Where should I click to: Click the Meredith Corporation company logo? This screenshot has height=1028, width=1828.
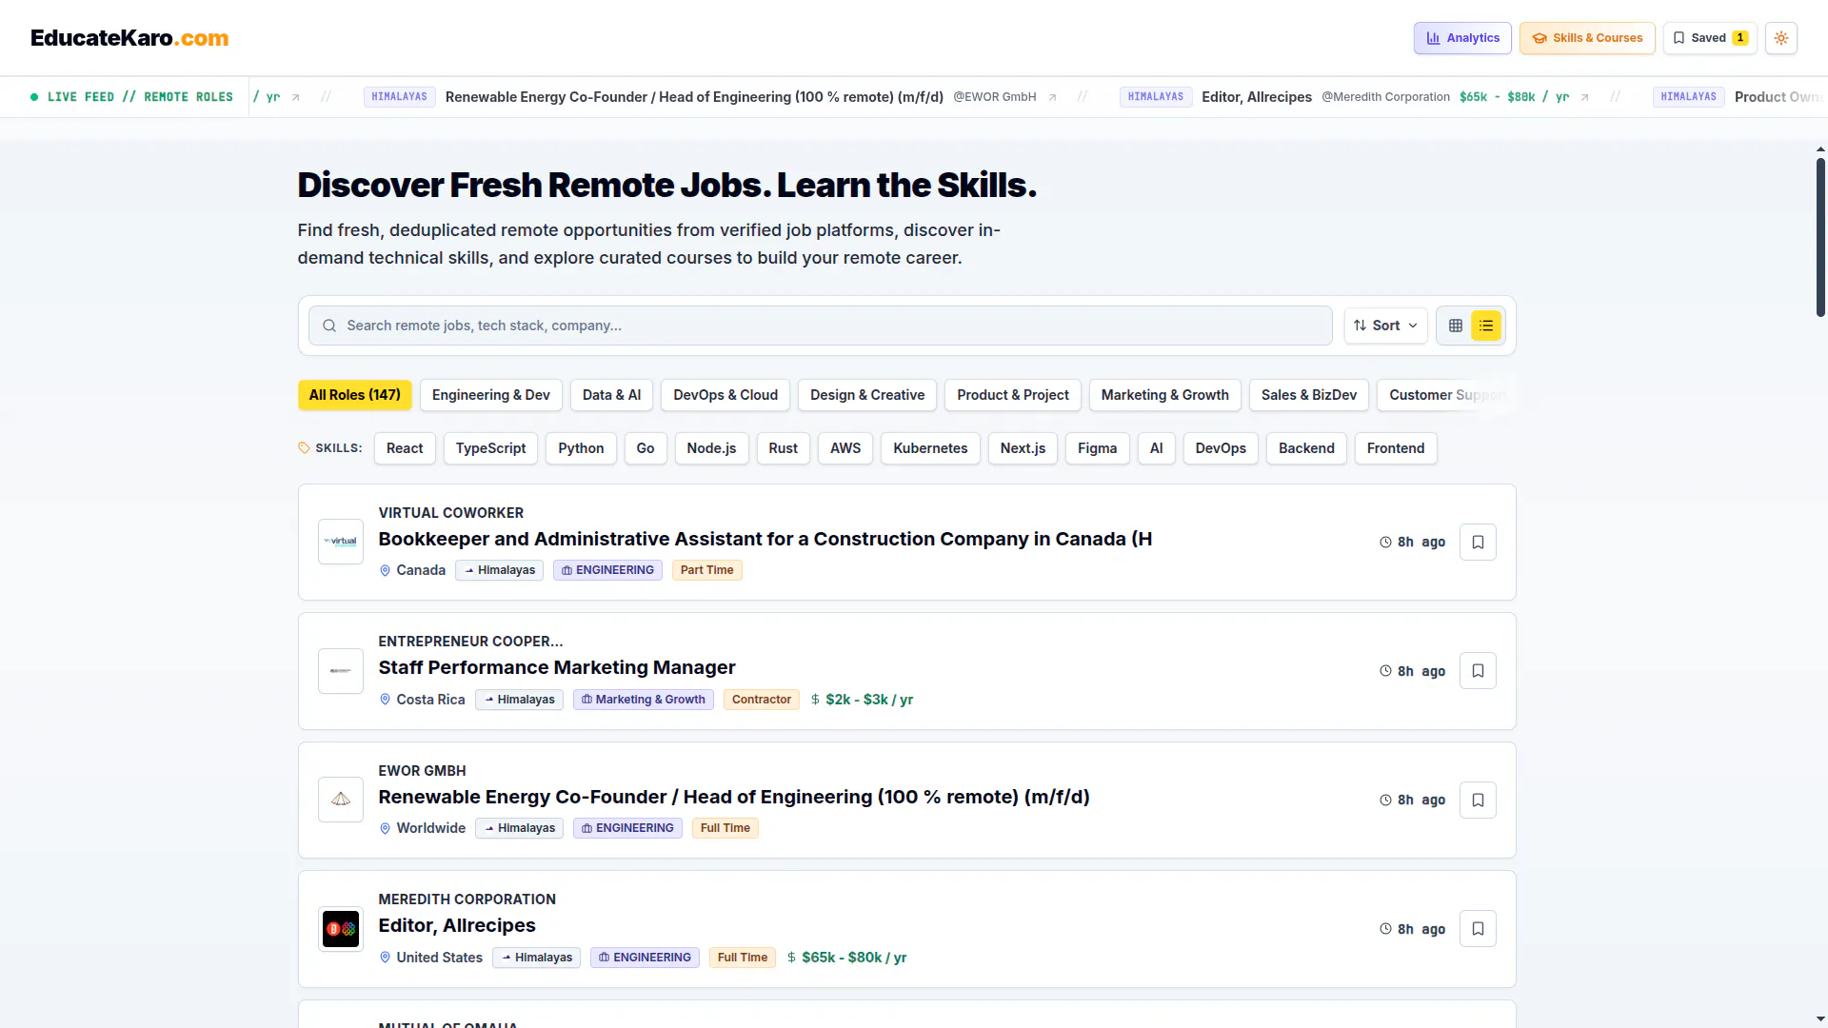(341, 929)
